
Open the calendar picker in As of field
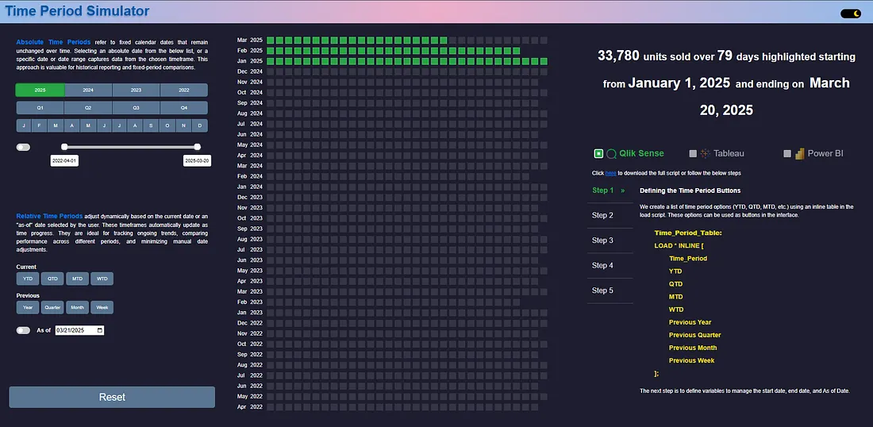coord(99,330)
